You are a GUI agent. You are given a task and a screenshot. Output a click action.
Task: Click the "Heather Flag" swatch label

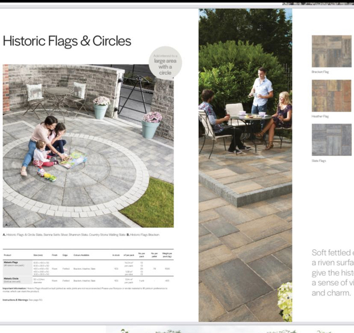click(320, 116)
